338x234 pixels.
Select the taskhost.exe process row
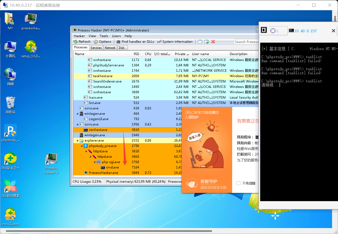166,76
